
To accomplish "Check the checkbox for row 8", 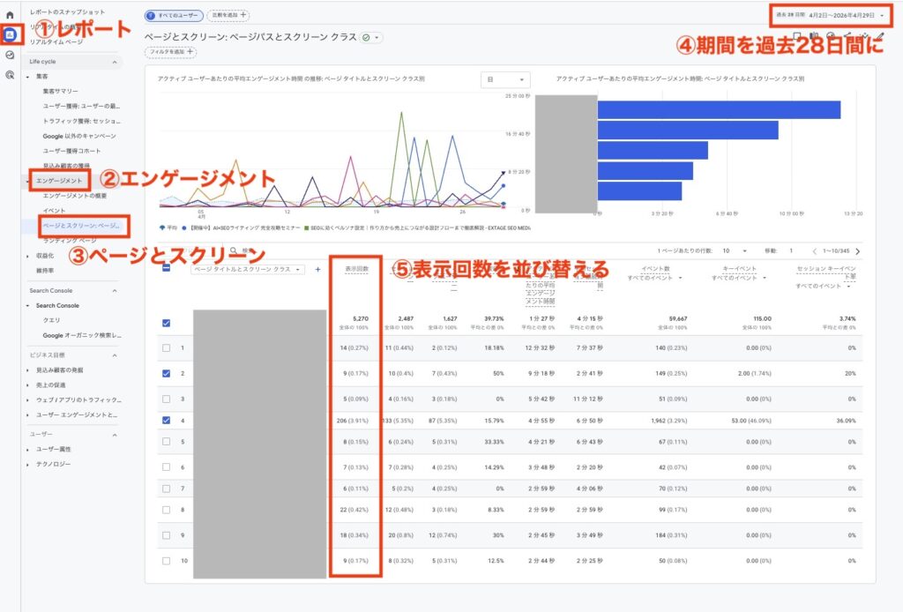I will pyautogui.click(x=166, y=510).
